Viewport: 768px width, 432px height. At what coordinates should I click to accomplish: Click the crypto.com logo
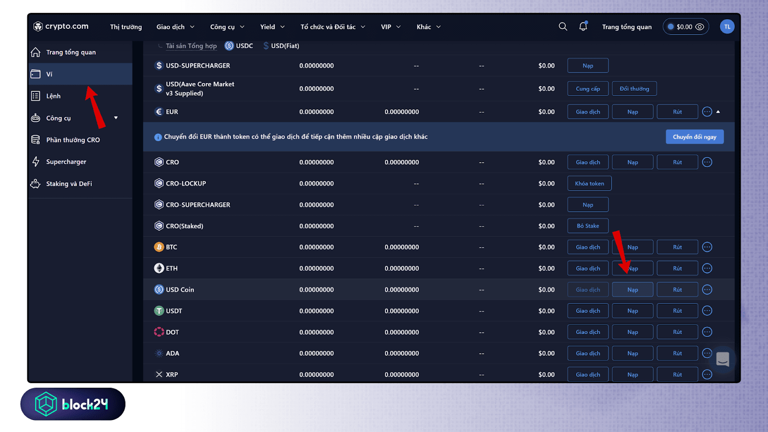click(61, 26)
